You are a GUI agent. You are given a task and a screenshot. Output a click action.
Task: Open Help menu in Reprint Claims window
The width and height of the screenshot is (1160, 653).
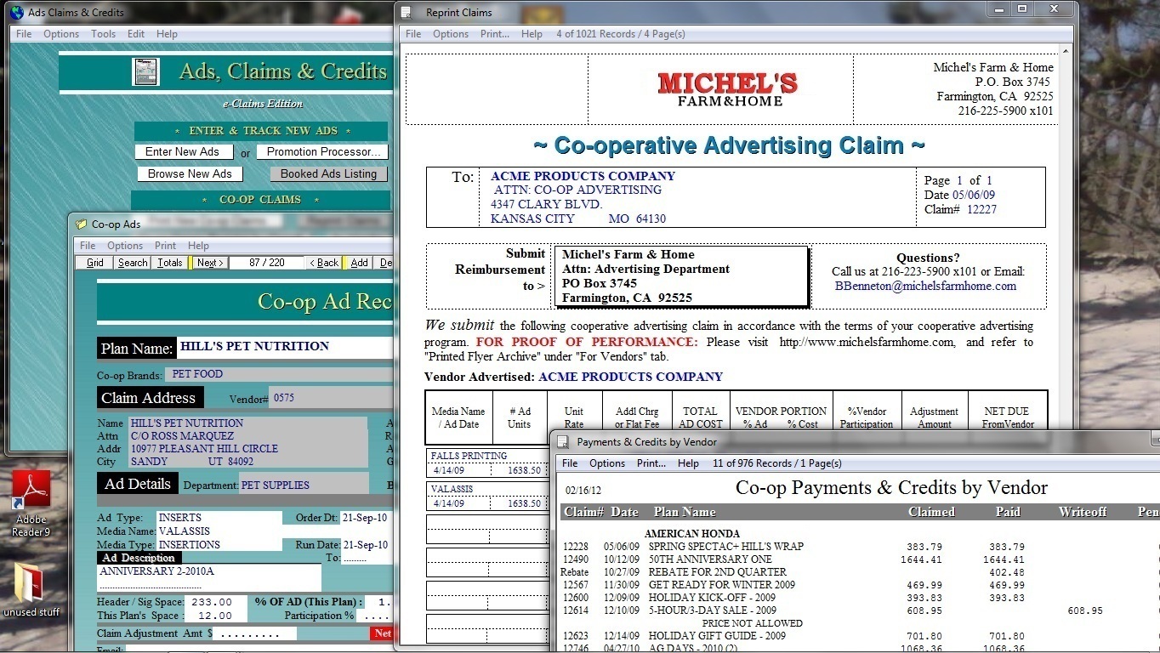click(532, 34)
